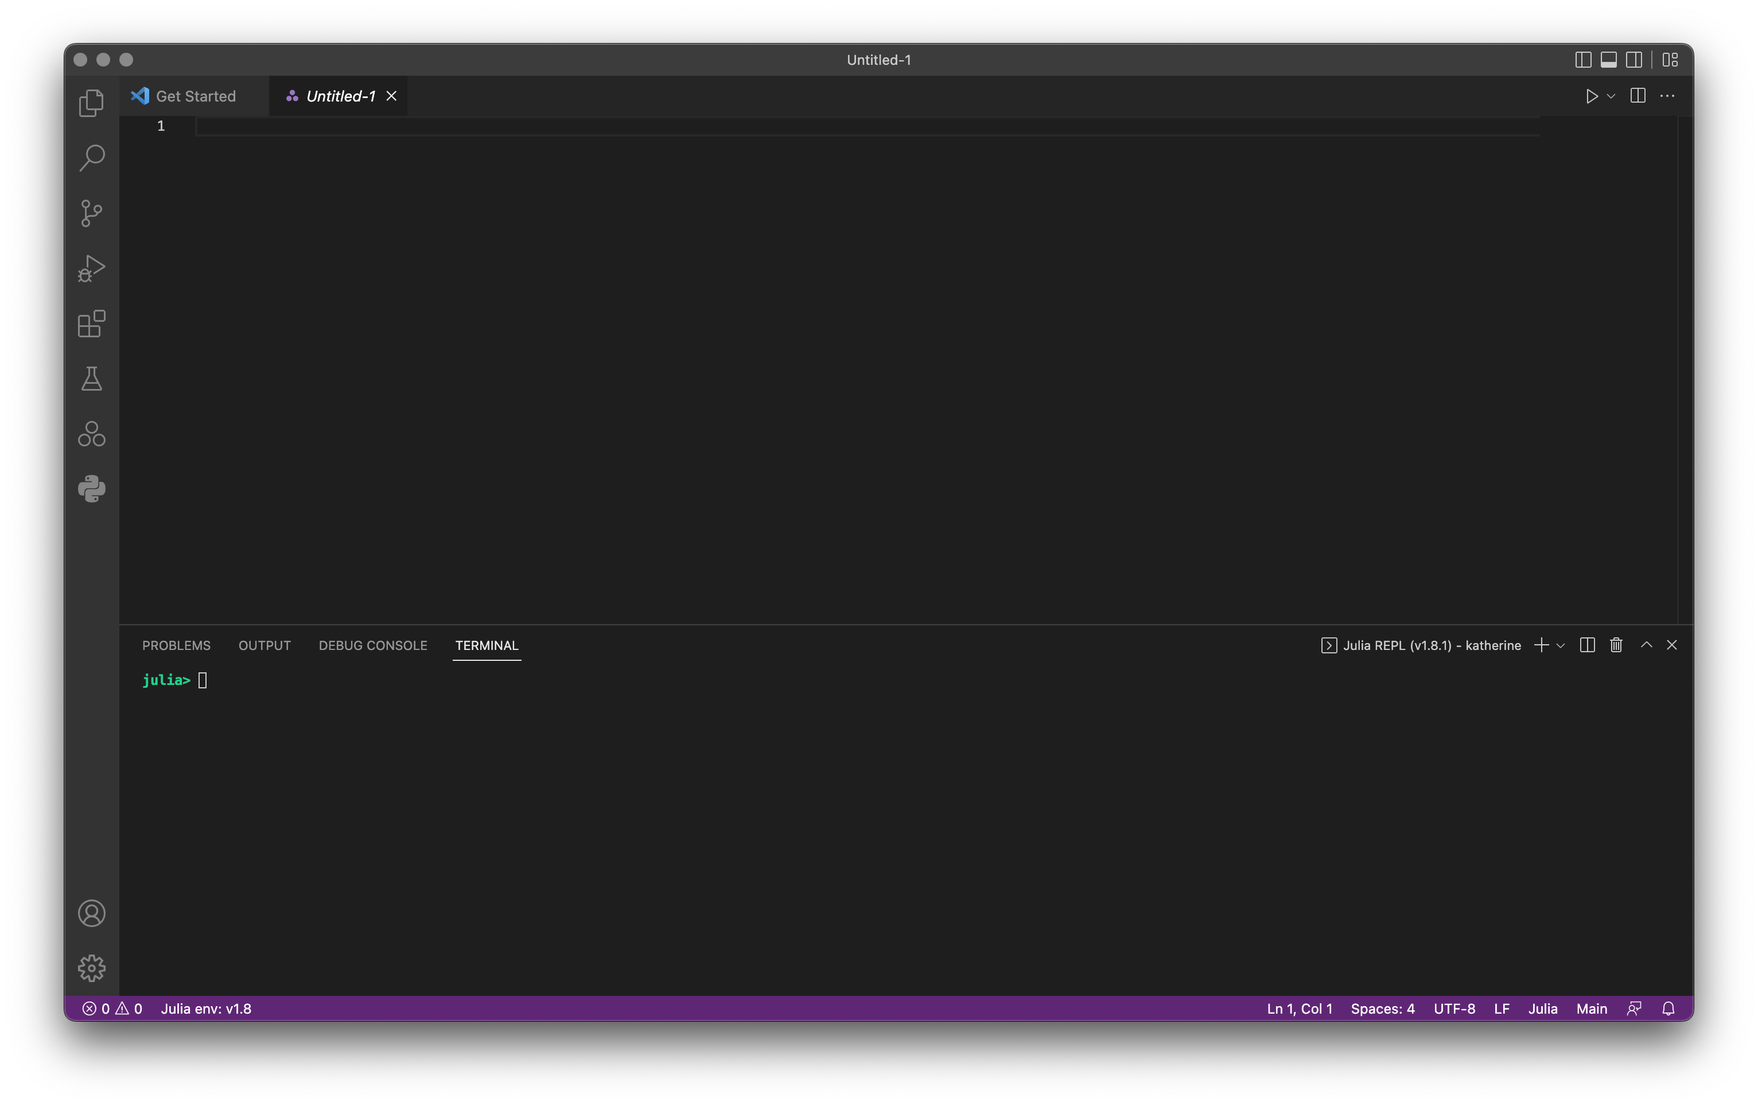Open the Julia three-circles view
Screen dimensions: 1758x1106
pyautogui.click(x=91, y=434)
